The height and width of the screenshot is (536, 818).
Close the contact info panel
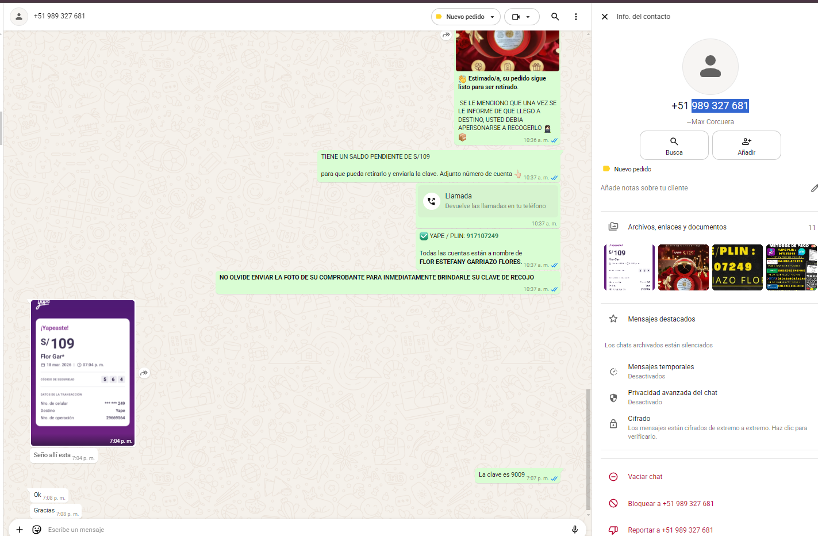coord(605,17)
